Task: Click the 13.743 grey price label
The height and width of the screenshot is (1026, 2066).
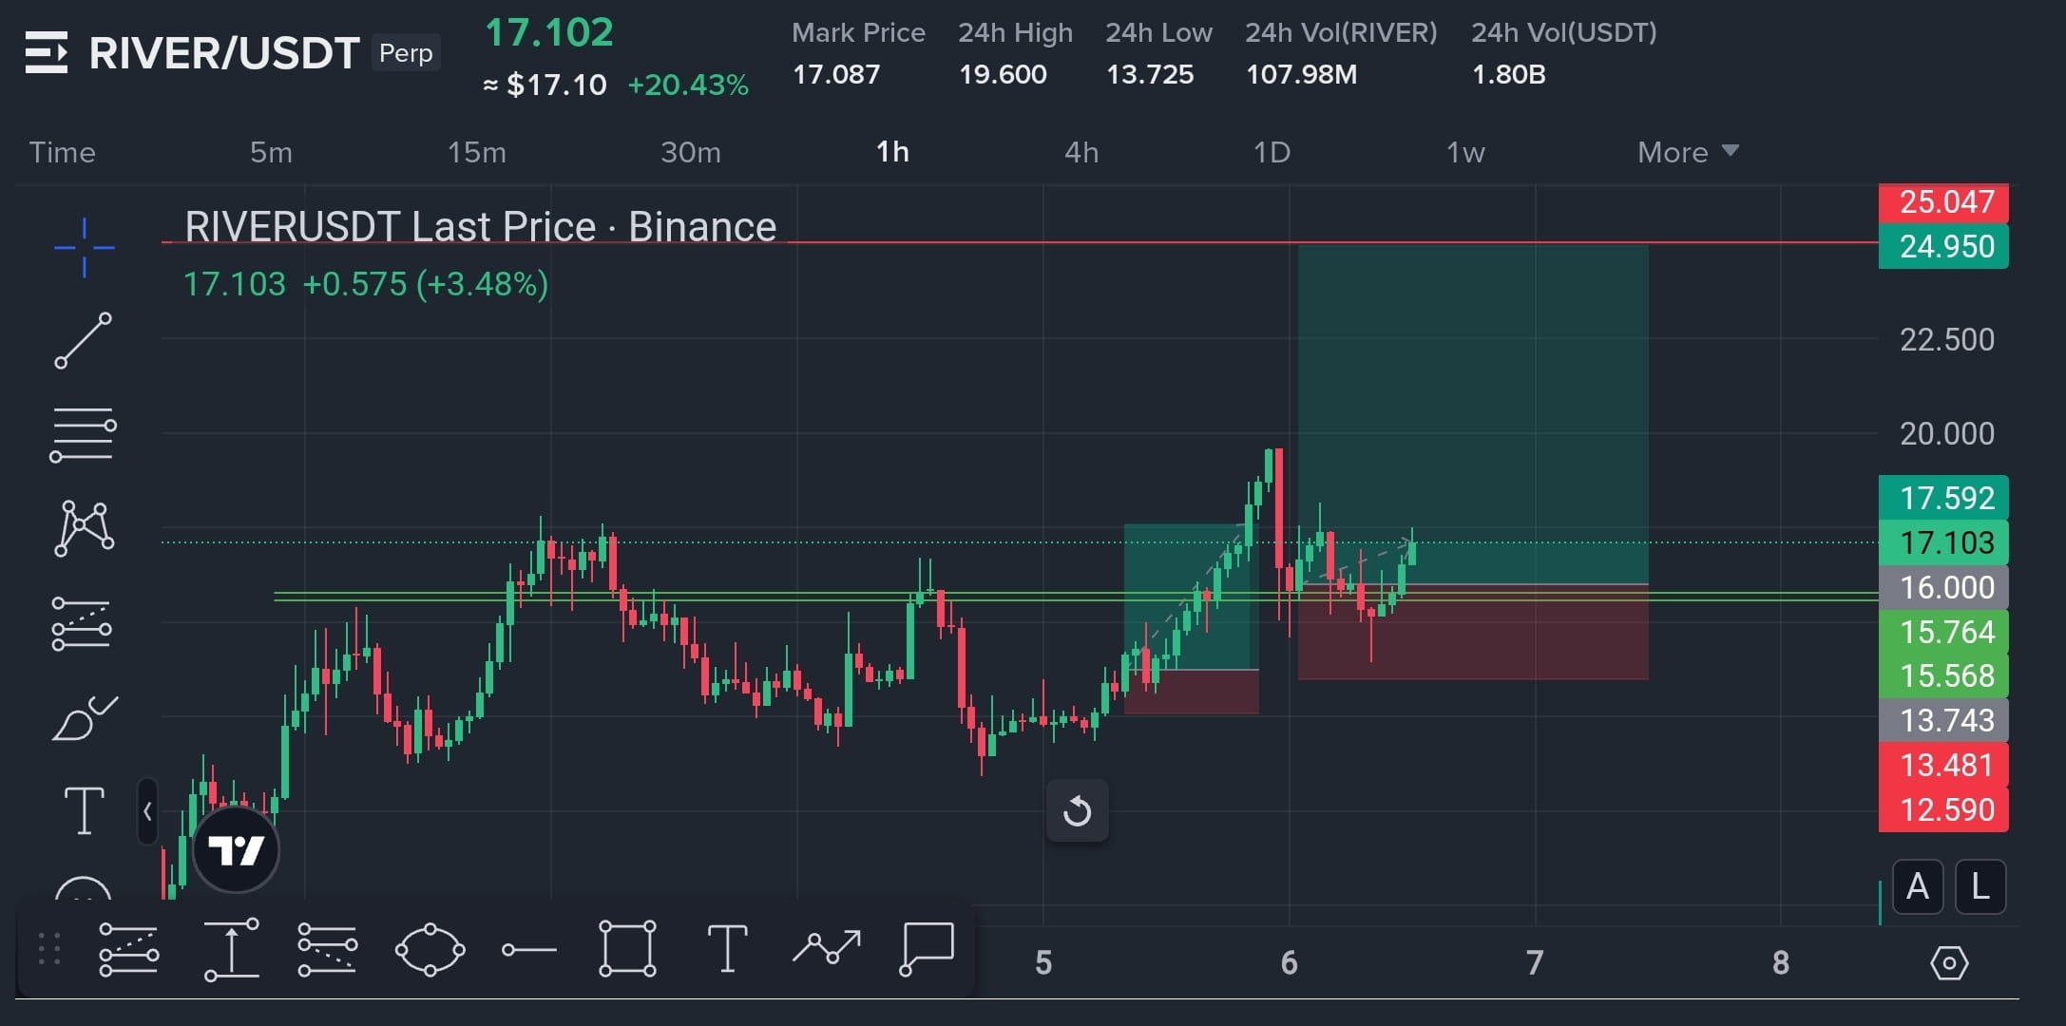Action: (x=1944, y=720)
